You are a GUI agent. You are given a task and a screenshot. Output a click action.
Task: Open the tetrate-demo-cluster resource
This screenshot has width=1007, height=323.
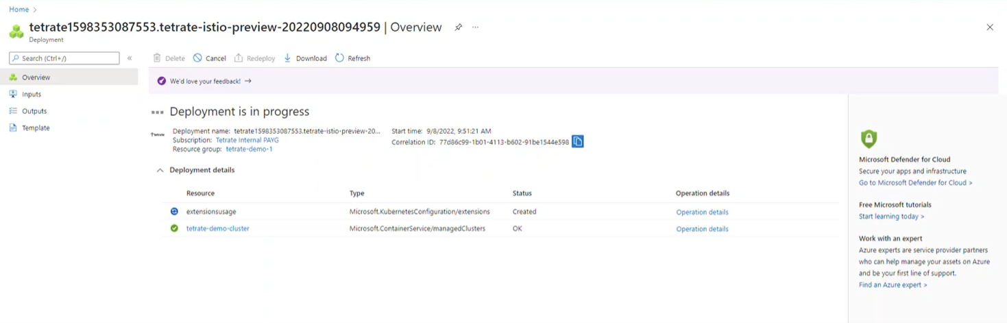click(217, 228)
